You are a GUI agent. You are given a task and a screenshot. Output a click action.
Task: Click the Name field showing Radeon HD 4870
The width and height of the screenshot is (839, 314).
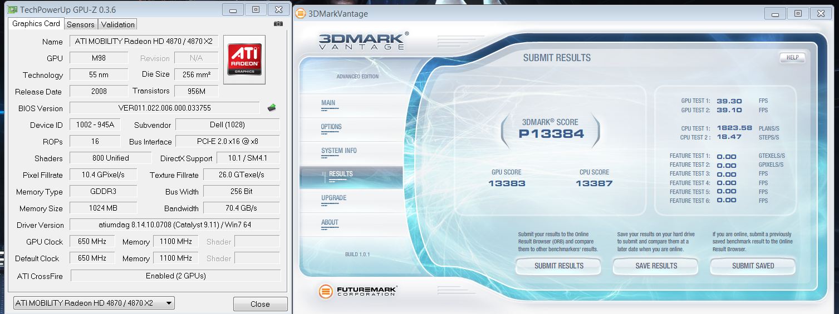coord(144,41)
